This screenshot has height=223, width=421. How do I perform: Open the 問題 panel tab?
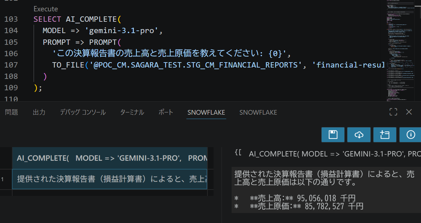[x=11, y=112]
